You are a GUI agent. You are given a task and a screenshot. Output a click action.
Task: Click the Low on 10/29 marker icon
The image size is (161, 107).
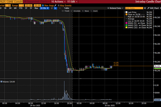click(126, 21)
